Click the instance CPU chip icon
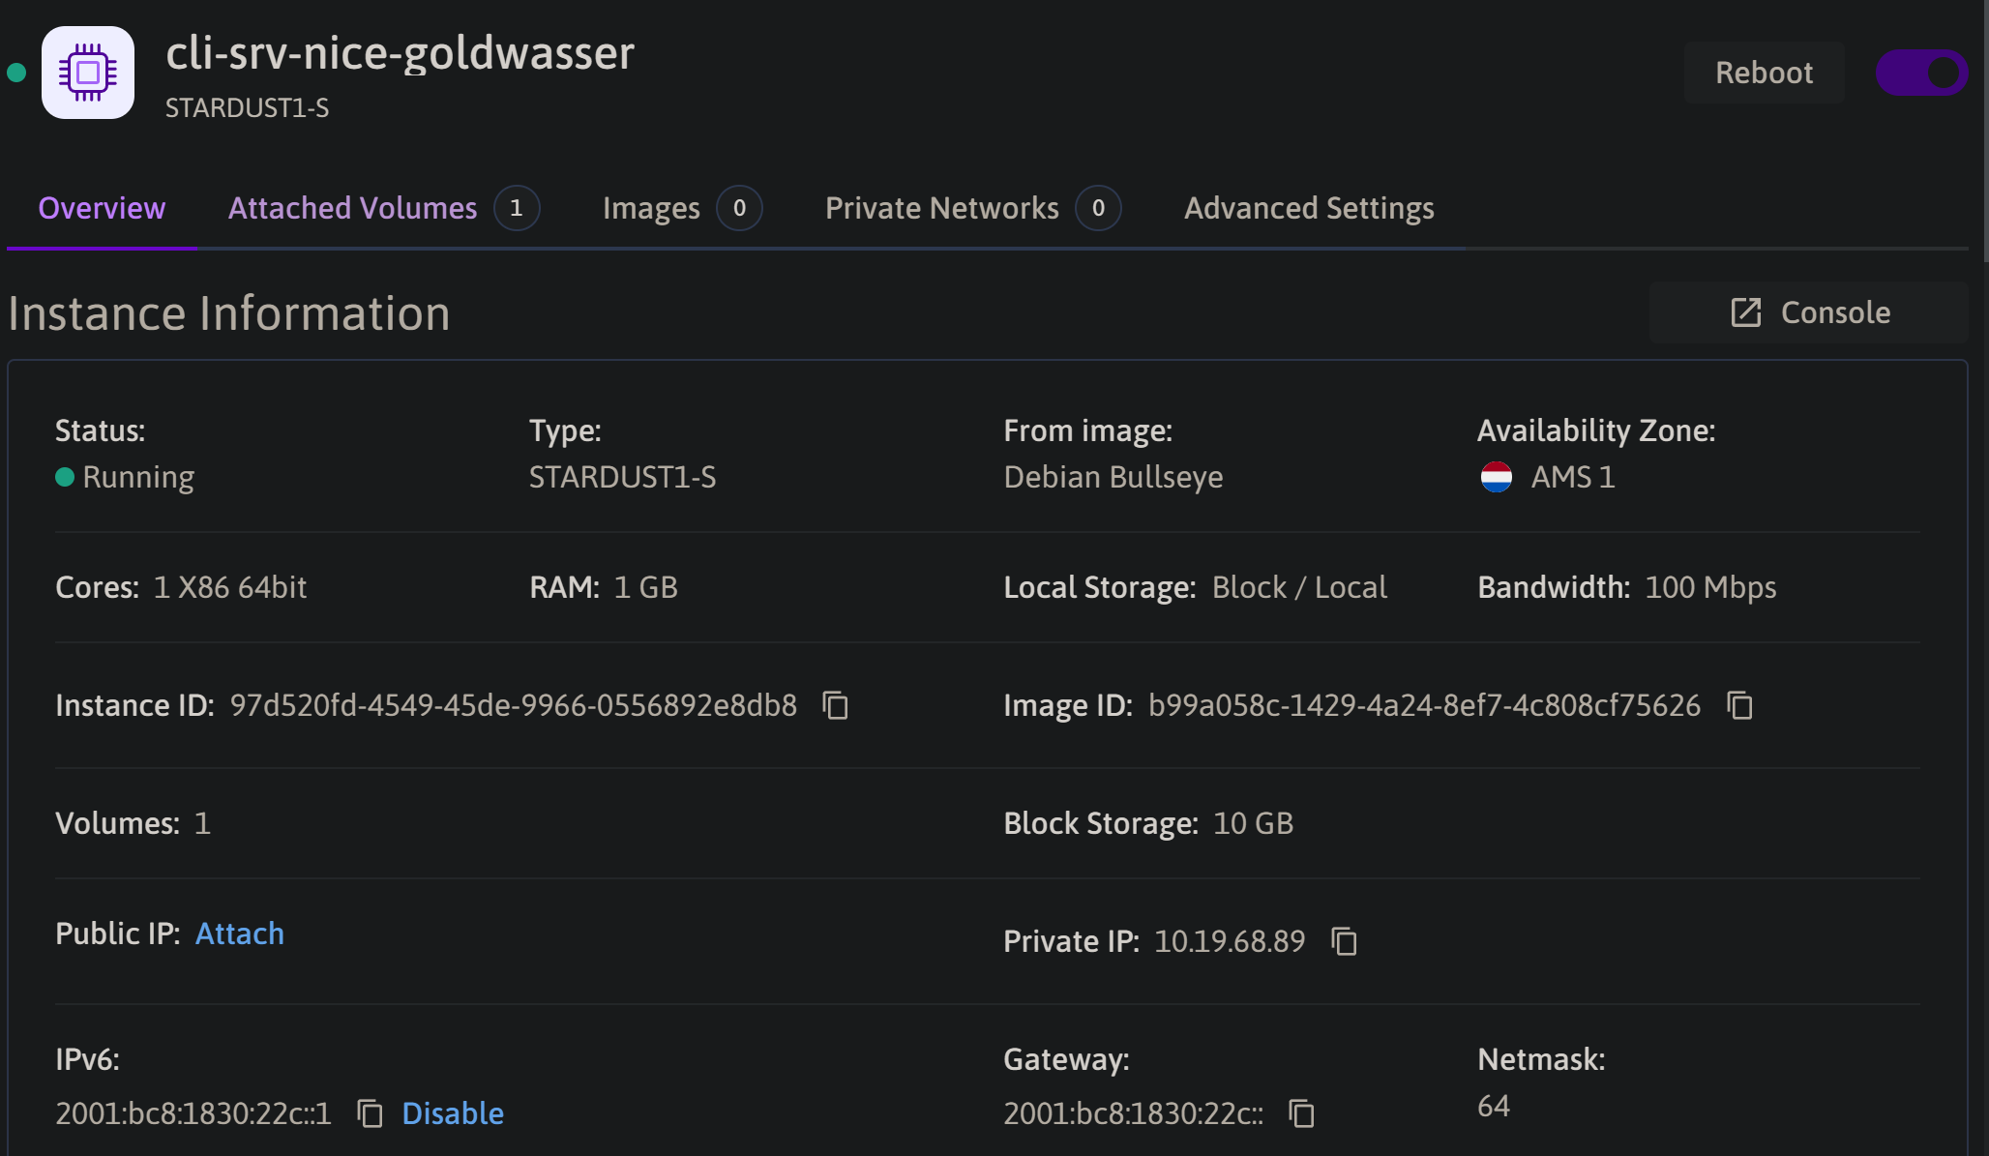Viewport: 1989px width, 1156px height. tap(87, 73)
